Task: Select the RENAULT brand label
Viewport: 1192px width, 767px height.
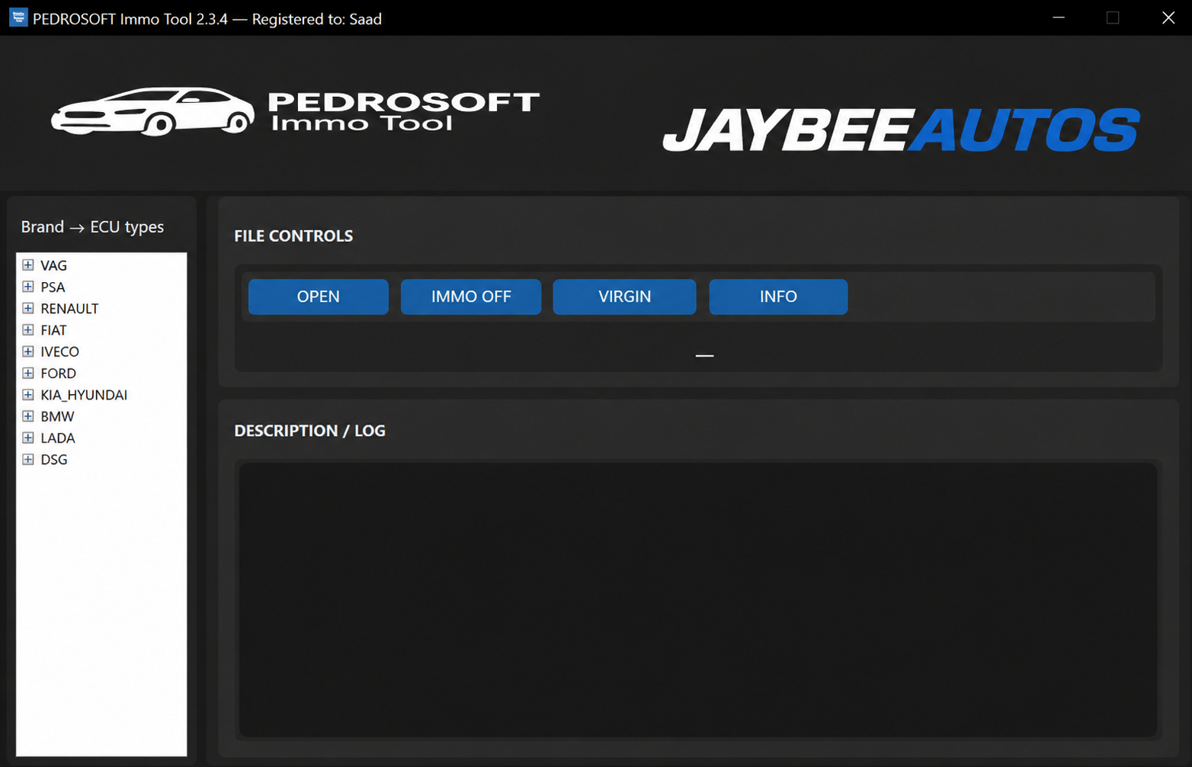Action: click(x=69, y=309)
